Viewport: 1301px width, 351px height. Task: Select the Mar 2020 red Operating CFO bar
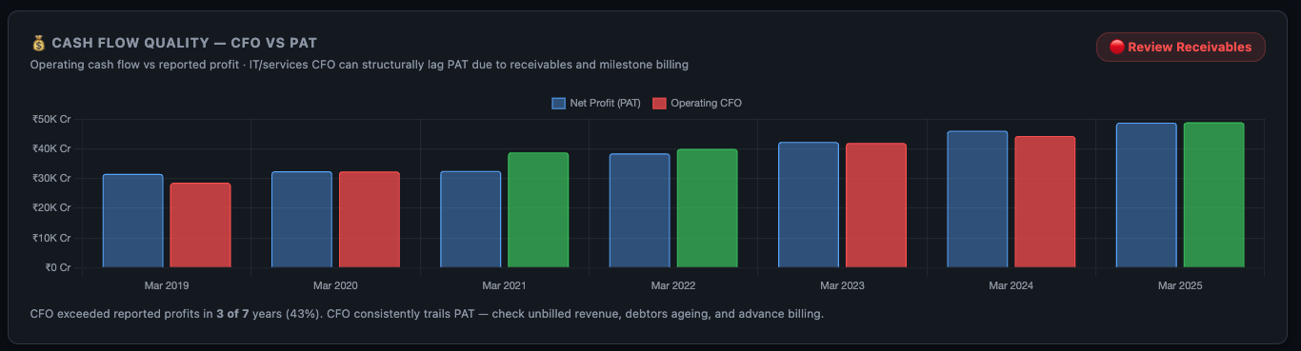pos(370,220)
